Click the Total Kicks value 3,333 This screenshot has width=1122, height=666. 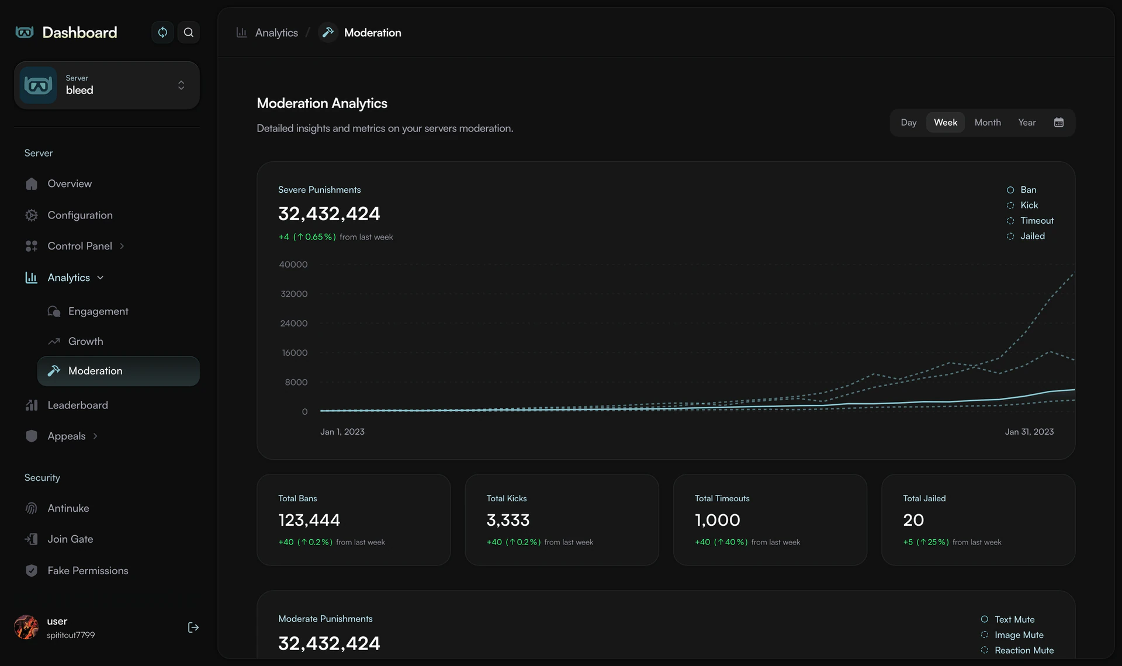[508, 520]
